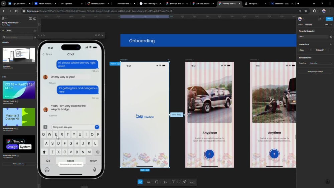Click the Flow 1 starting point badge
Screen dimensions: 334x188
coord(115,64)
